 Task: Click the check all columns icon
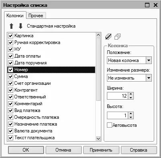click(x=108, y=37)
